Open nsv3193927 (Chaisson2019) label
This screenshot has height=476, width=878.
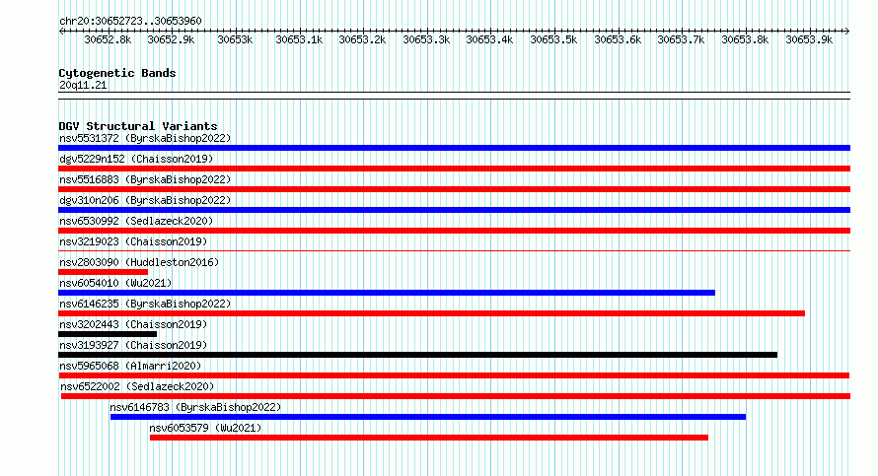133,345
